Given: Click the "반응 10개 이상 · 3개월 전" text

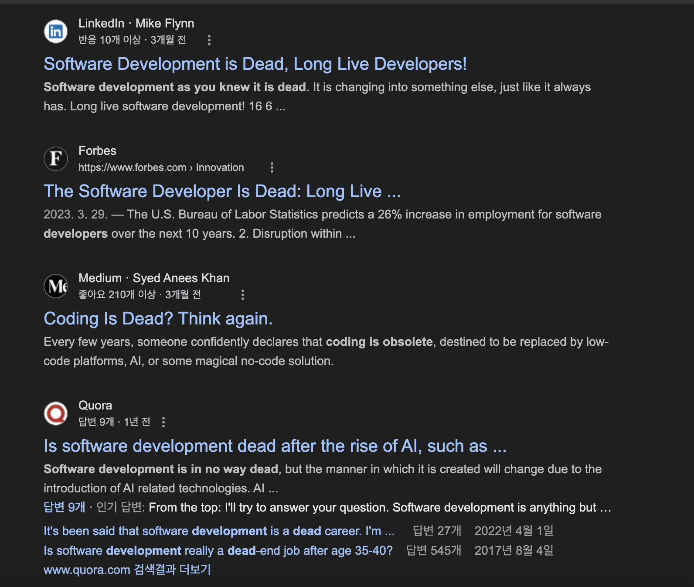Looking at the screenshot, I should click(x=132, y=40).
